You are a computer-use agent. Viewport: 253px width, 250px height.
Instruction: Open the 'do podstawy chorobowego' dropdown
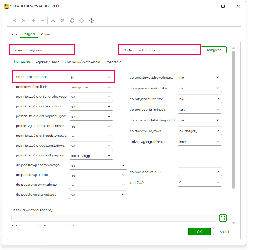(x=98, y=165)
